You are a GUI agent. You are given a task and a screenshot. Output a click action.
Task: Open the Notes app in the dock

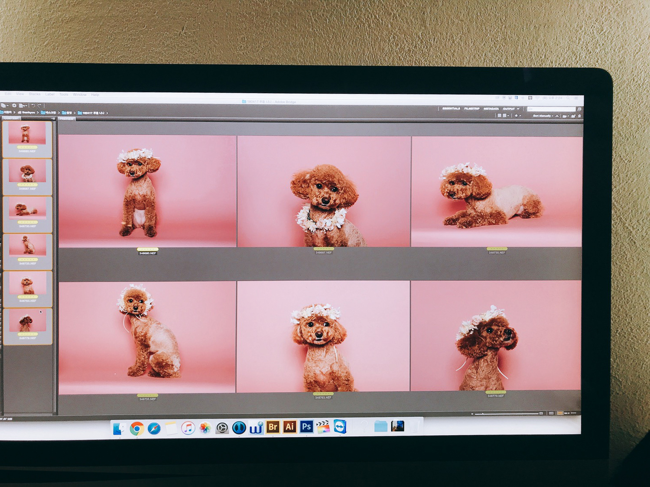(171, 429)
